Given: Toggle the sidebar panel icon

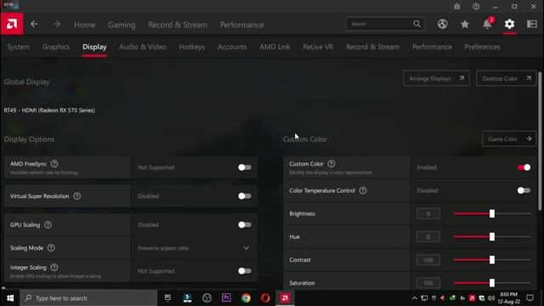Looking at the screenshot, I should coord(532,24).
